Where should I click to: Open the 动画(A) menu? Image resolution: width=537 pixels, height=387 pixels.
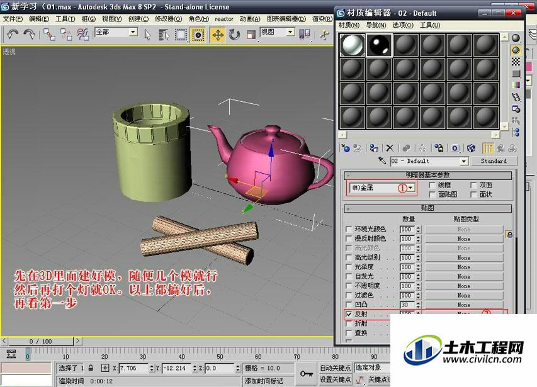250,19
